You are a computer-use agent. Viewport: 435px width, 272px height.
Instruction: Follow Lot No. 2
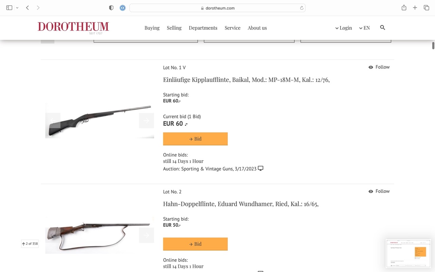pos(379,191)
